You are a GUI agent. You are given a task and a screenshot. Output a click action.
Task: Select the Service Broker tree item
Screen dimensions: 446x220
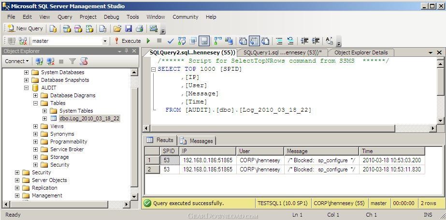(67, 149)
